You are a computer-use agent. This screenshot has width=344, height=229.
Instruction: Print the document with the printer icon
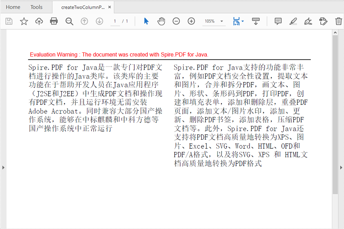(x=54, y=21)
